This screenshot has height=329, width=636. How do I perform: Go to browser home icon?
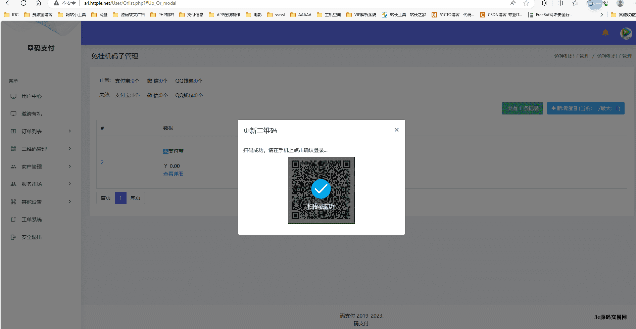tap(38, 3)
